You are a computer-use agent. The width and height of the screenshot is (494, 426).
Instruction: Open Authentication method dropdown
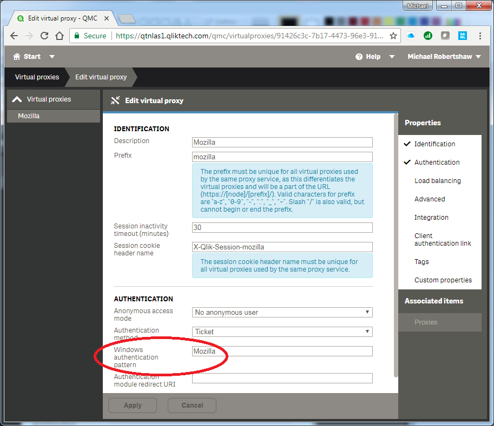click(282, 332)
